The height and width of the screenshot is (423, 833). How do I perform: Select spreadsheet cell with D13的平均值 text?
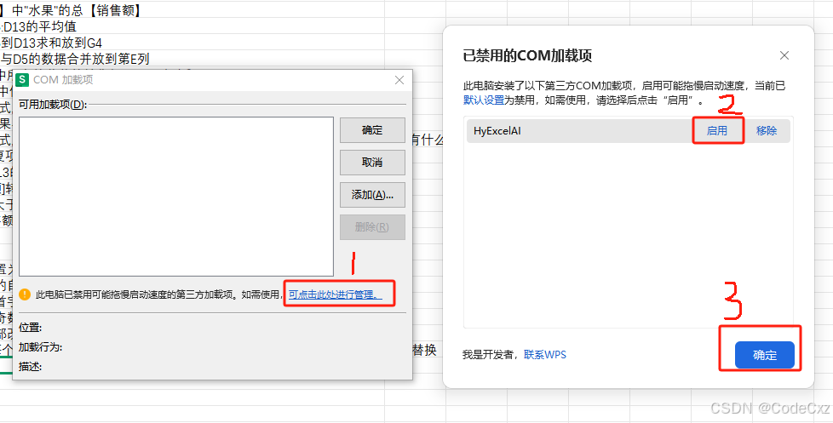tap(40, 26)
